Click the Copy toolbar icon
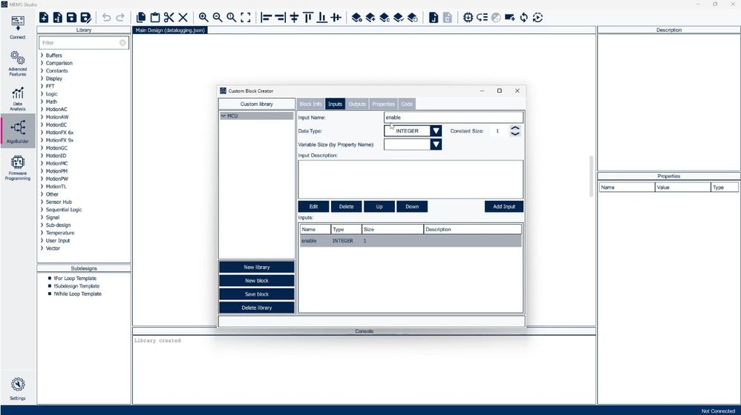This screenshot has height=415, width=741. 141,18
